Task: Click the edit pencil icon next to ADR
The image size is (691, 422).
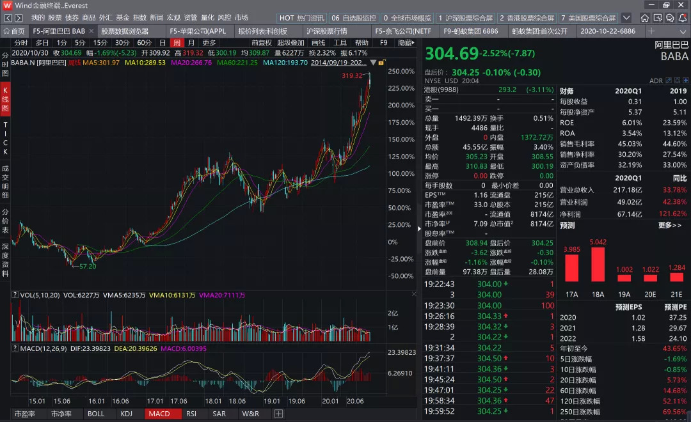Action: (x=669, y=81)
